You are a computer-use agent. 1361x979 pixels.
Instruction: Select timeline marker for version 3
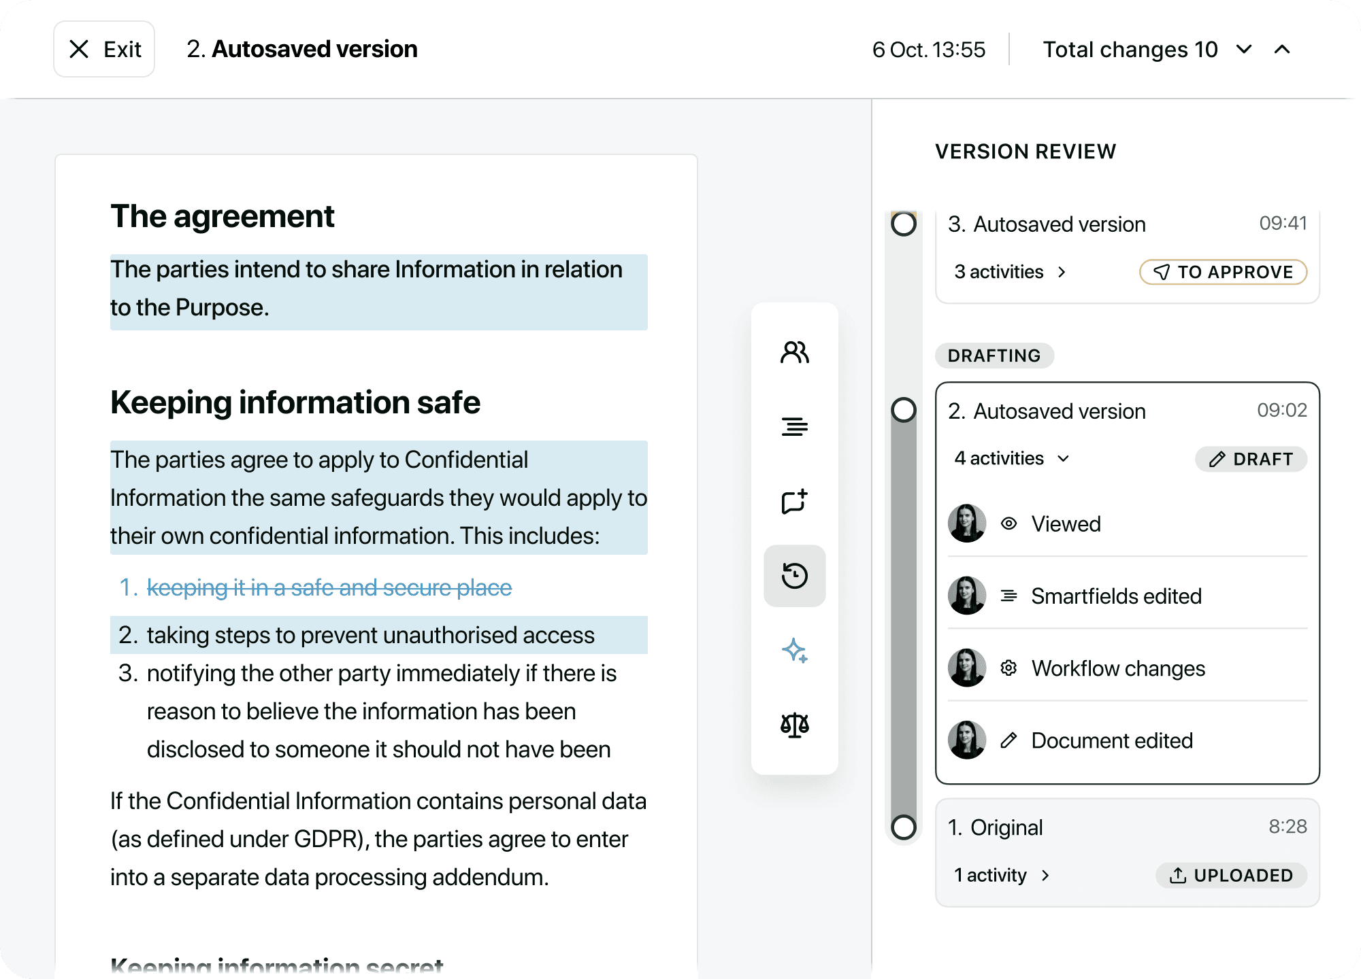coord(904,224)
